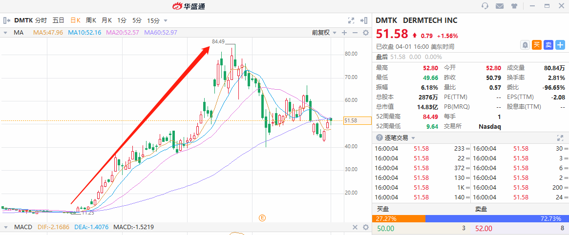Close the MACD indicator panel
The image size is (569, 235).
pyautogui.click(x=355, y=227)
